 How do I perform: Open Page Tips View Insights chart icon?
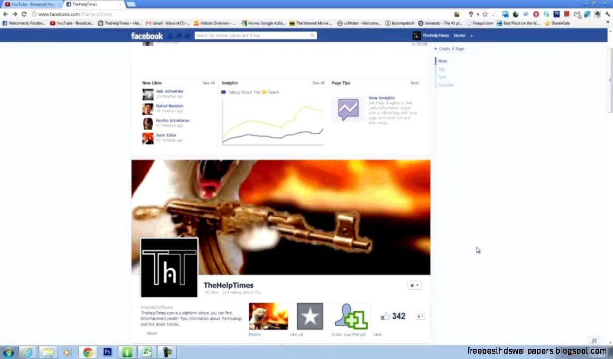point(348,109)
